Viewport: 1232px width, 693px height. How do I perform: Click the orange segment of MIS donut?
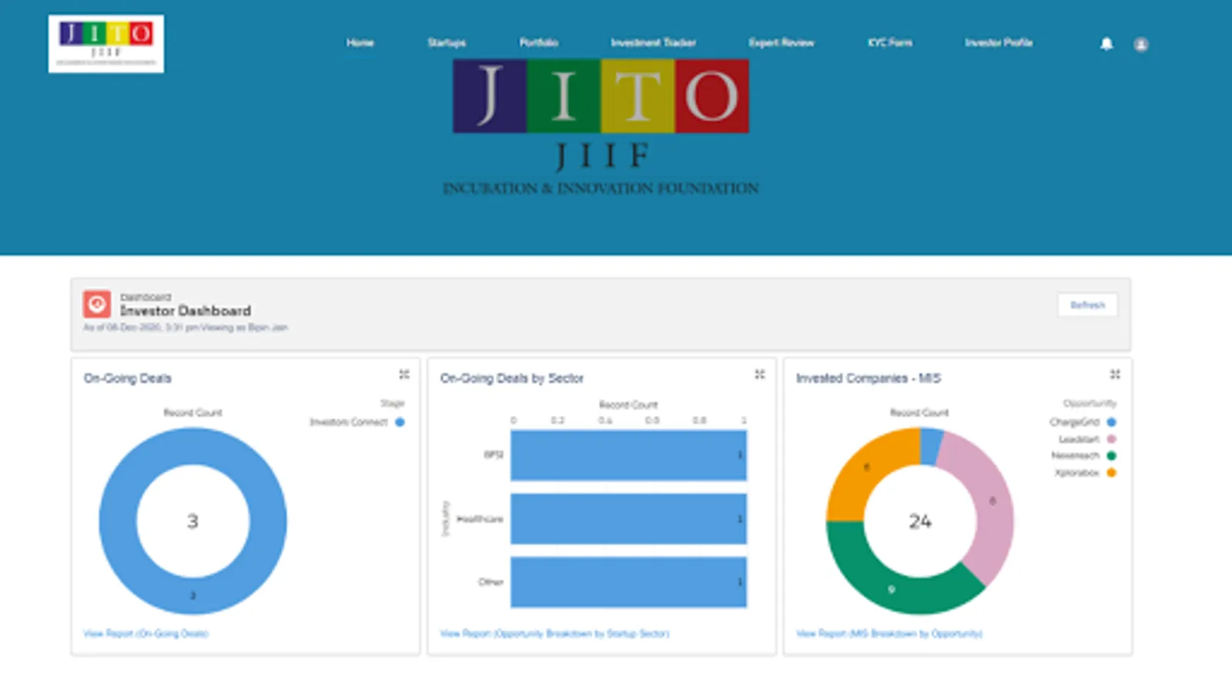(x=866, y=468)
